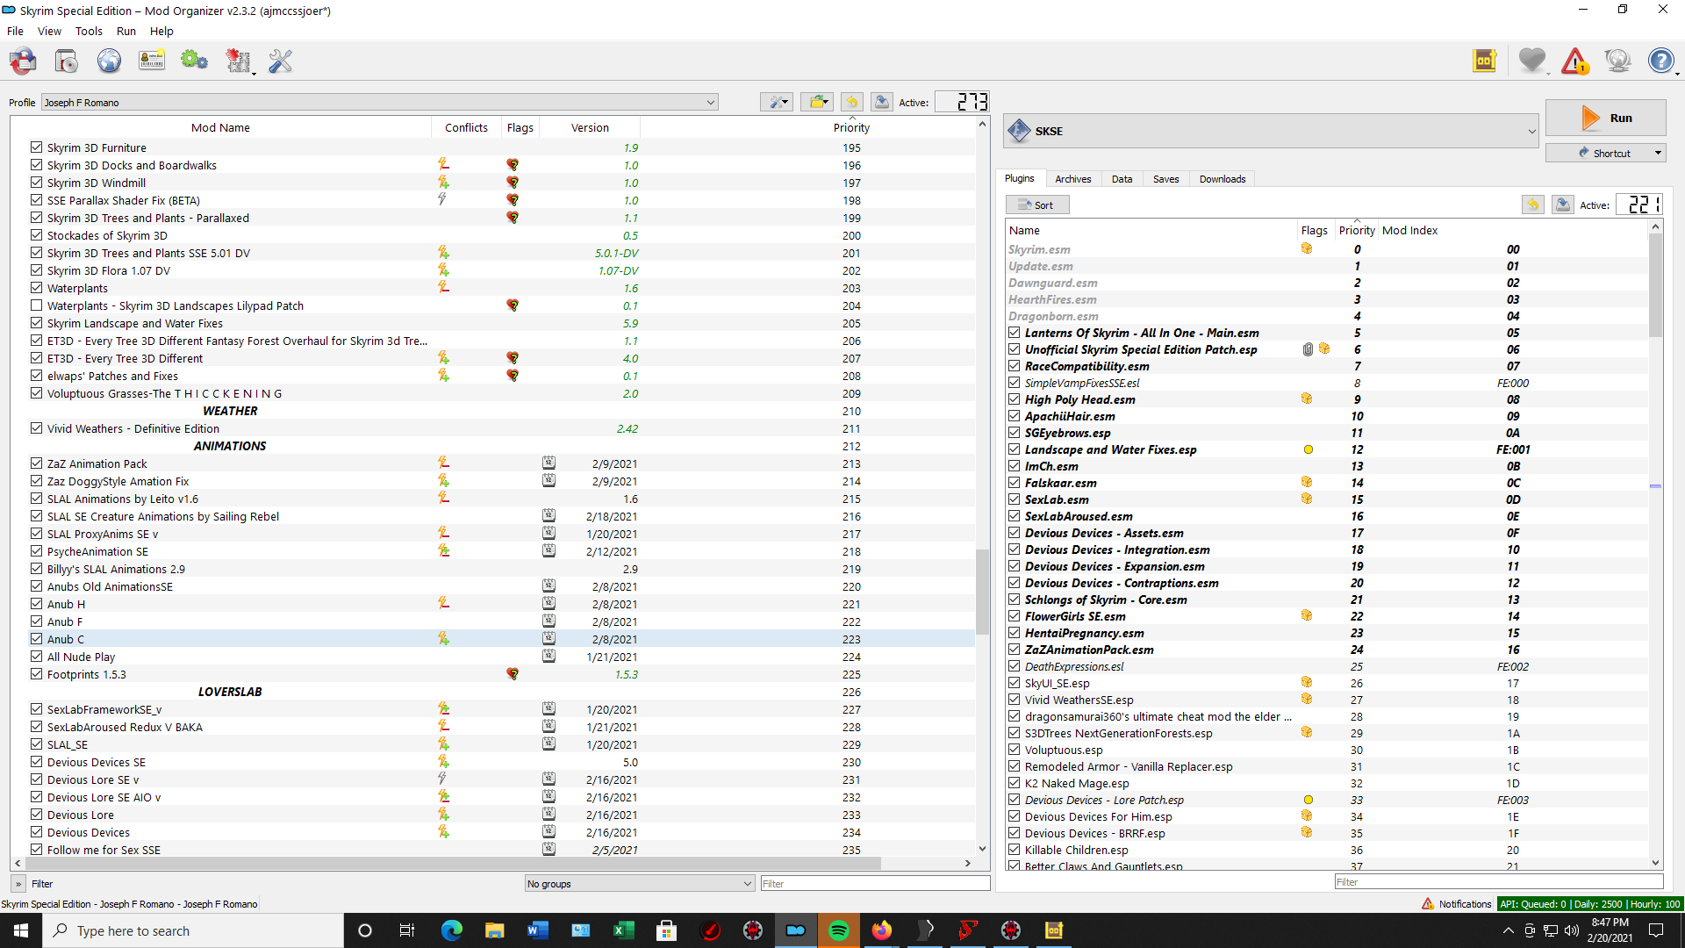Image resolution: width=1685 pixels, height=948 pixels.
Task: Sort mods by the Priority column header
Action: (x=851, y=127)
